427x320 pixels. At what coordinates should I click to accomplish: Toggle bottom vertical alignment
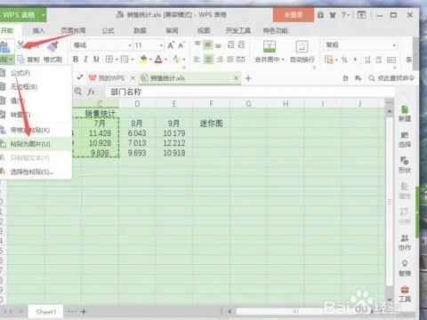(x=219, y=45)
